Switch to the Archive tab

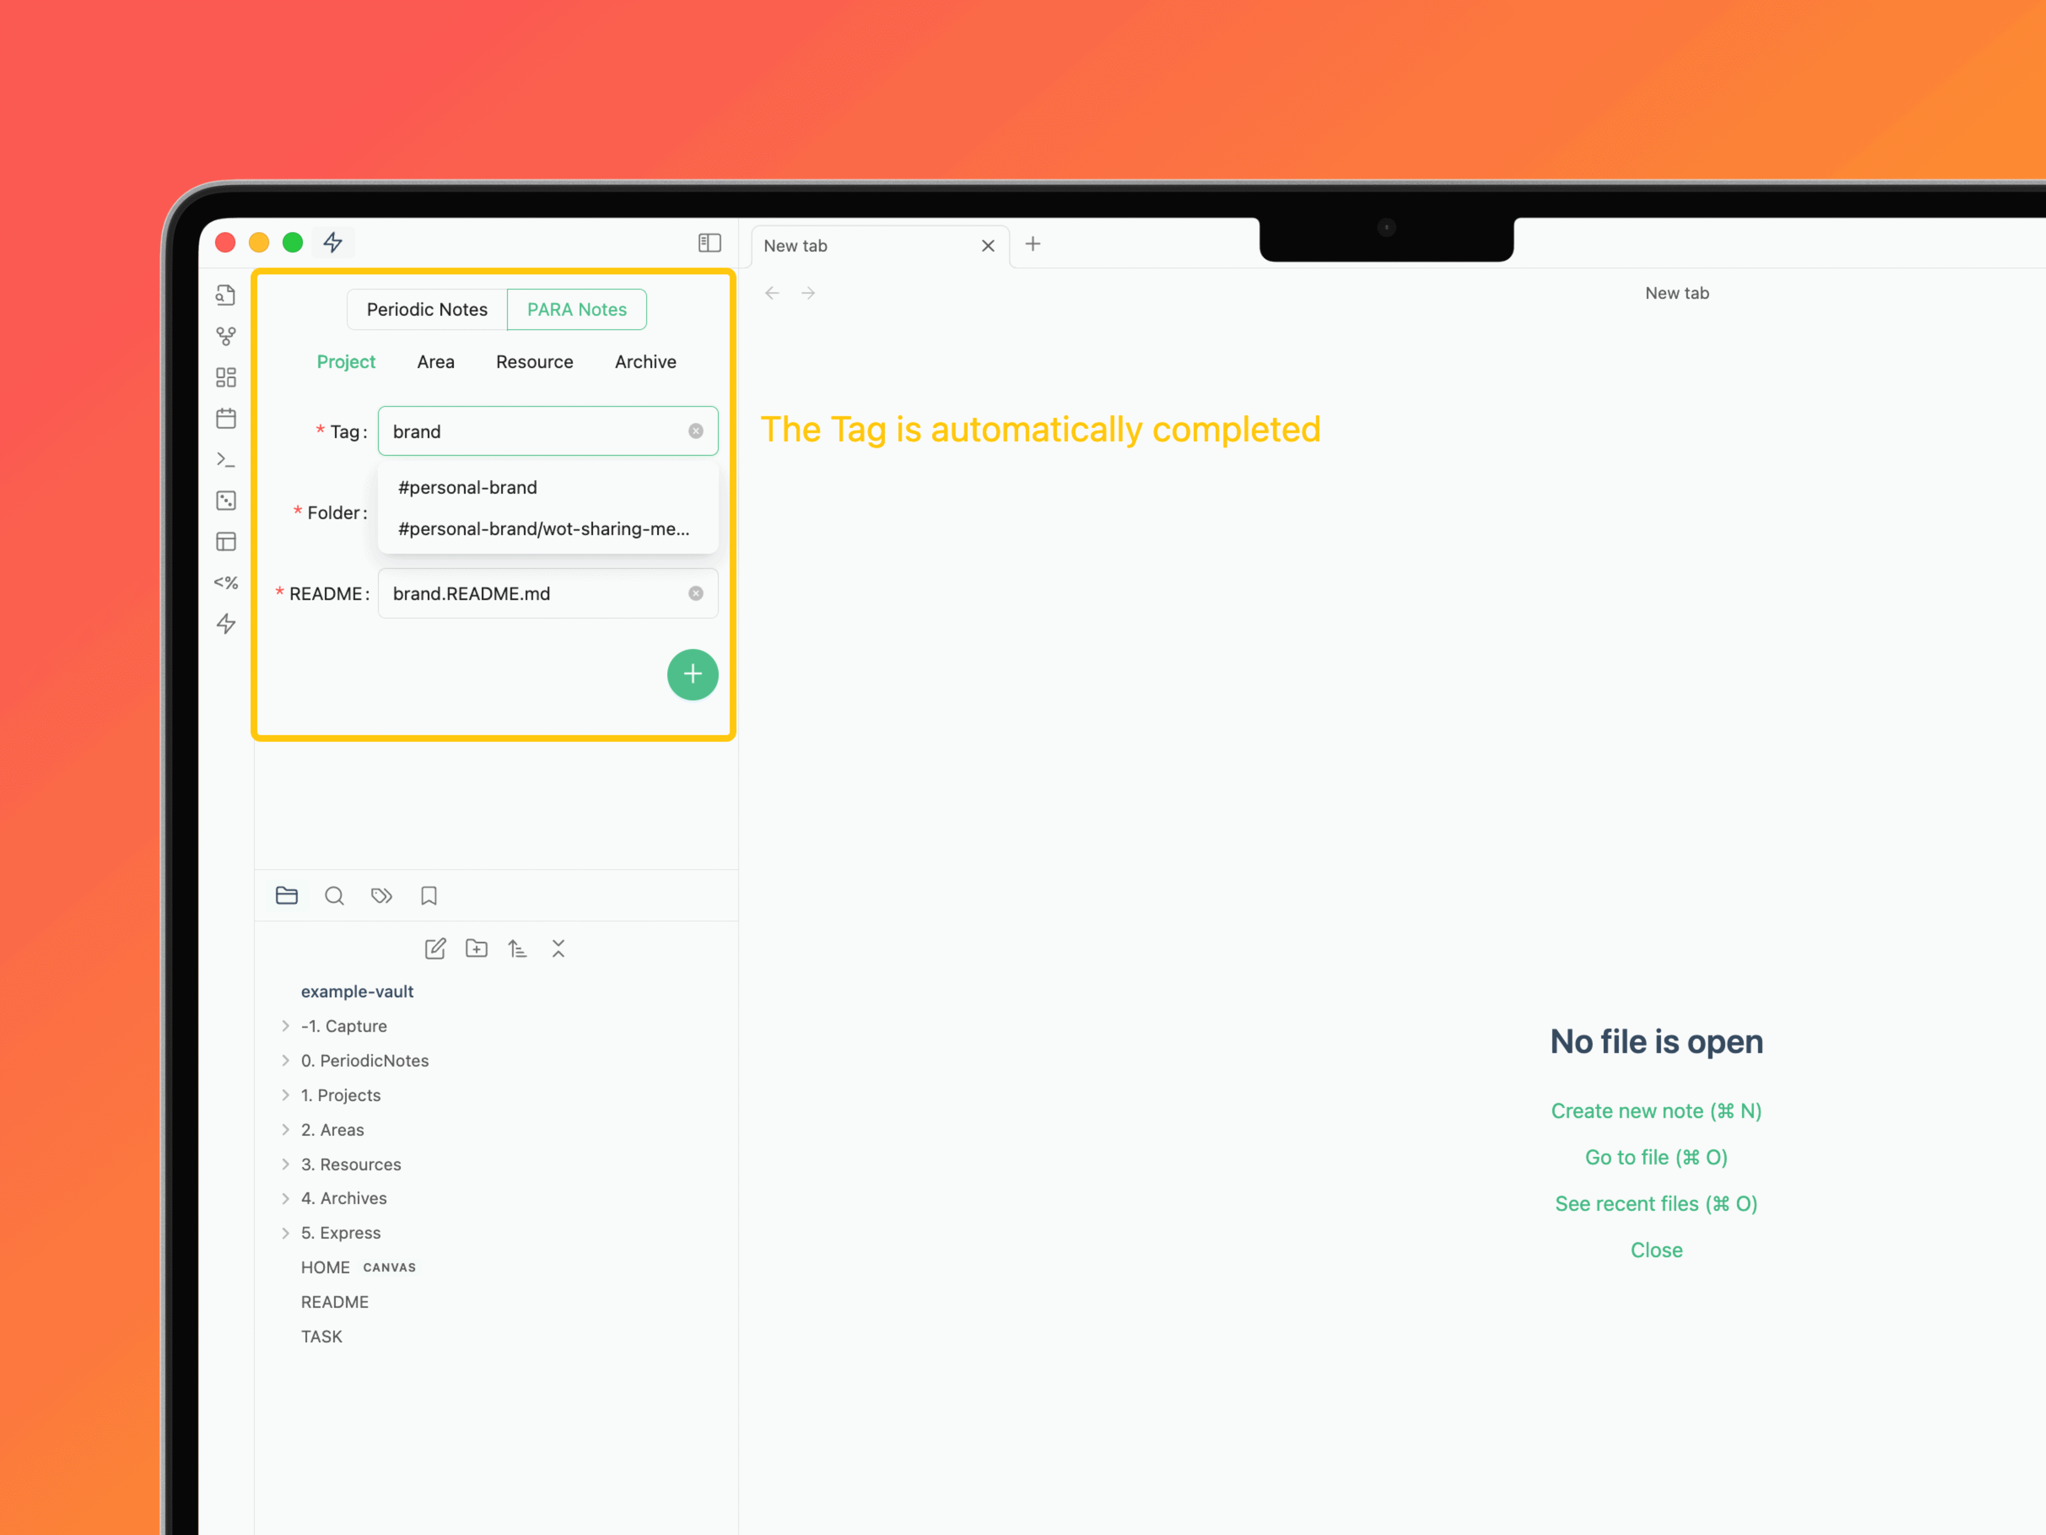645,362
